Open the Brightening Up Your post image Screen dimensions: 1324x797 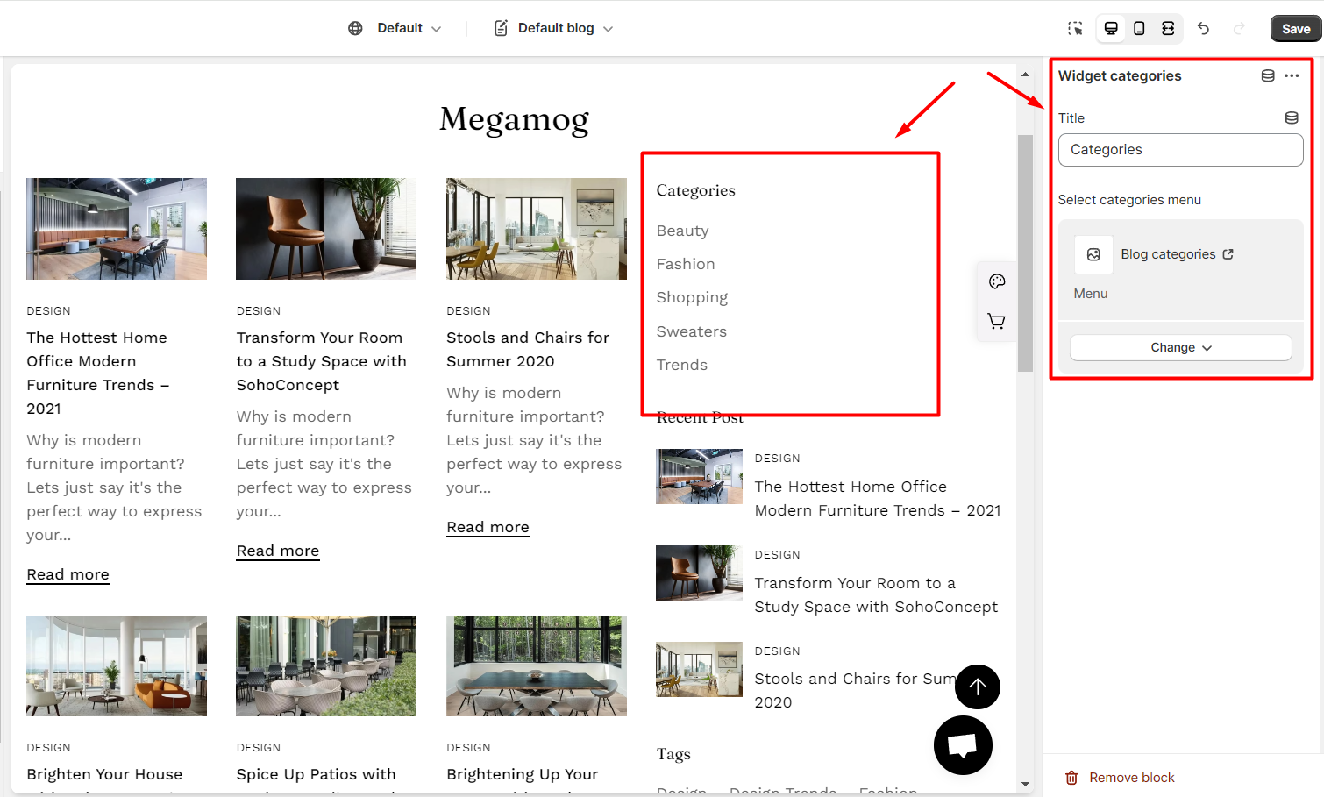[x=537, y=665]
